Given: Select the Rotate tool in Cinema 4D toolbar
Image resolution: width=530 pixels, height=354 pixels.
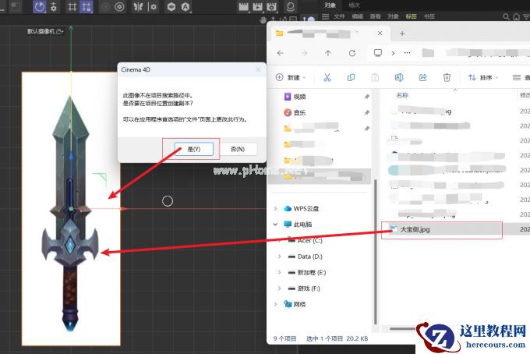Looking at the screenshot, I should [x=39, y=7].
